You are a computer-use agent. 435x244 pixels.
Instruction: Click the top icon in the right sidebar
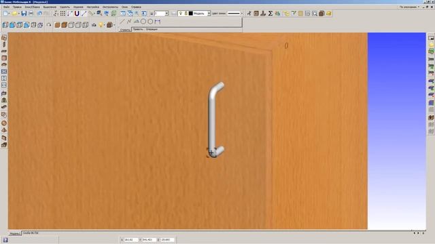click(x=431, y=38)
